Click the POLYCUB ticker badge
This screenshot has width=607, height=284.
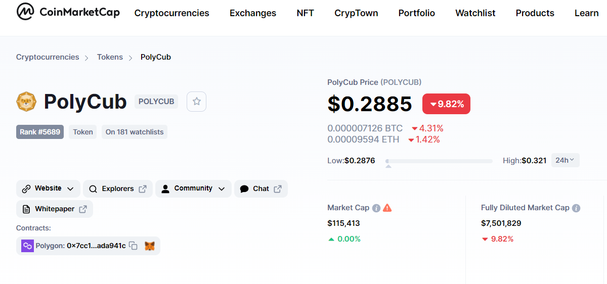(156, 102)
